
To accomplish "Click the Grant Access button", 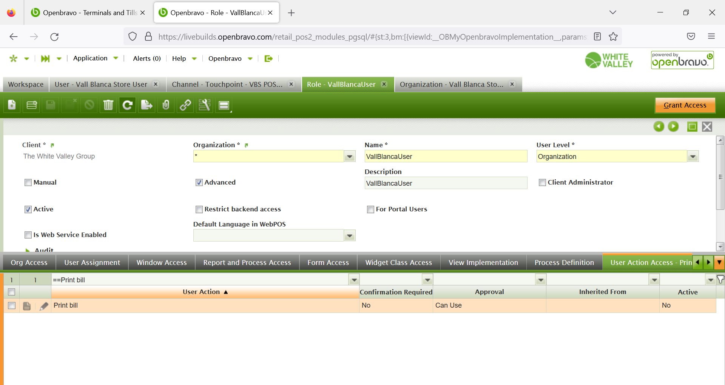I will pyautogui.click(x=685, y=105).
